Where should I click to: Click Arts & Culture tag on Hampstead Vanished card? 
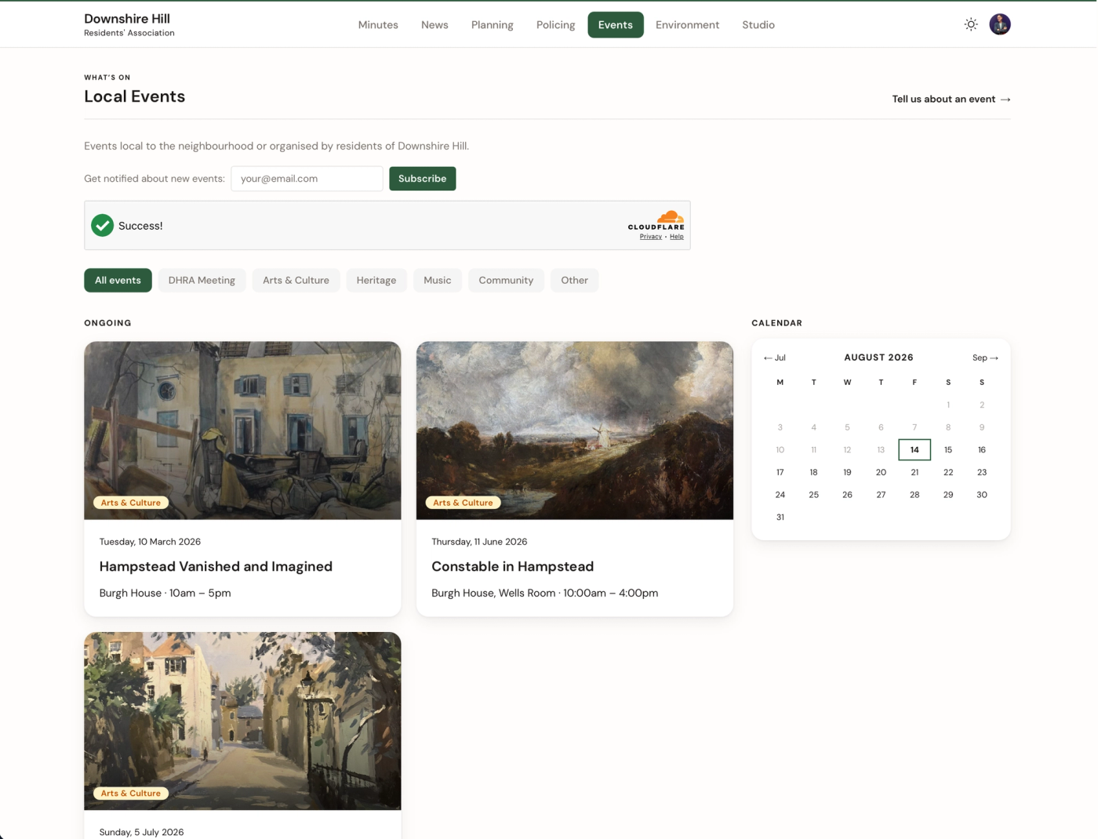[x=130, y=503]
